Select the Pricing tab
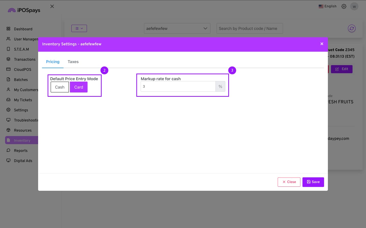Screen dimensions: 366x228 pos(53,62)
